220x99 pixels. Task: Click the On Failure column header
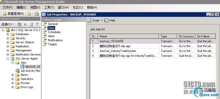coord(206,36)
